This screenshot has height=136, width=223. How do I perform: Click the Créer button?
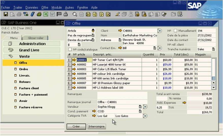pyautogui.click(x=76, y=126)
